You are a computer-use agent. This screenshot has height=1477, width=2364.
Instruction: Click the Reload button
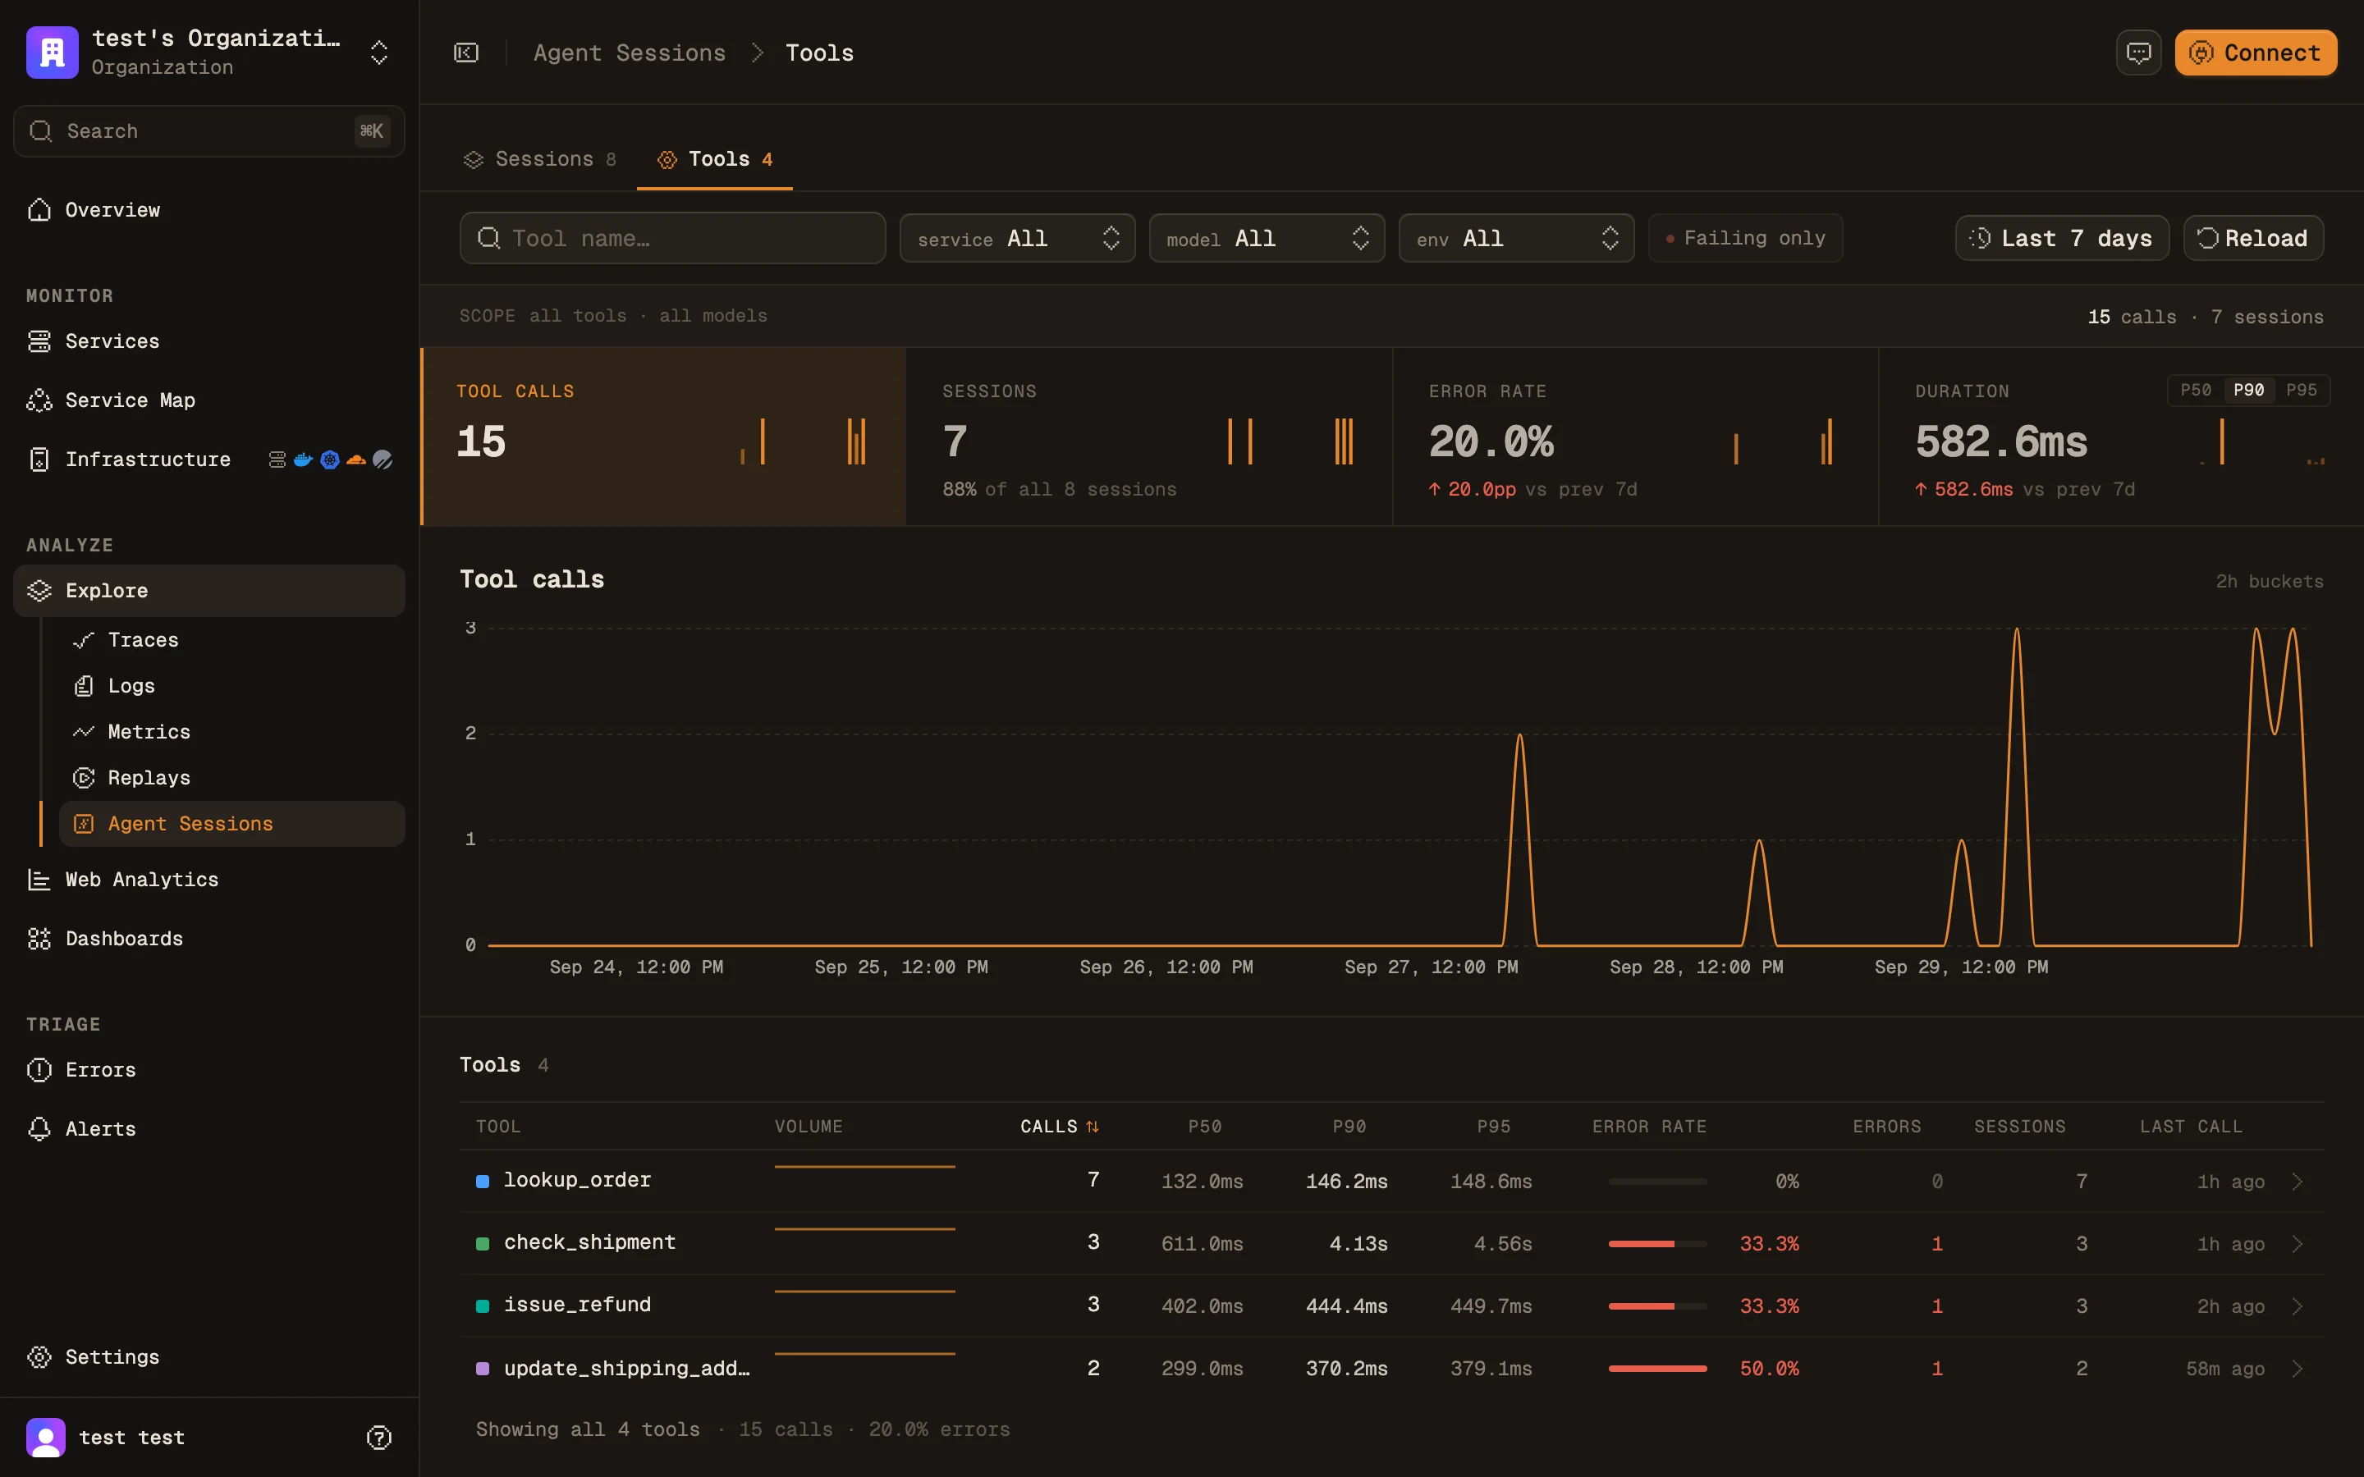click(x=2254, y=238)
